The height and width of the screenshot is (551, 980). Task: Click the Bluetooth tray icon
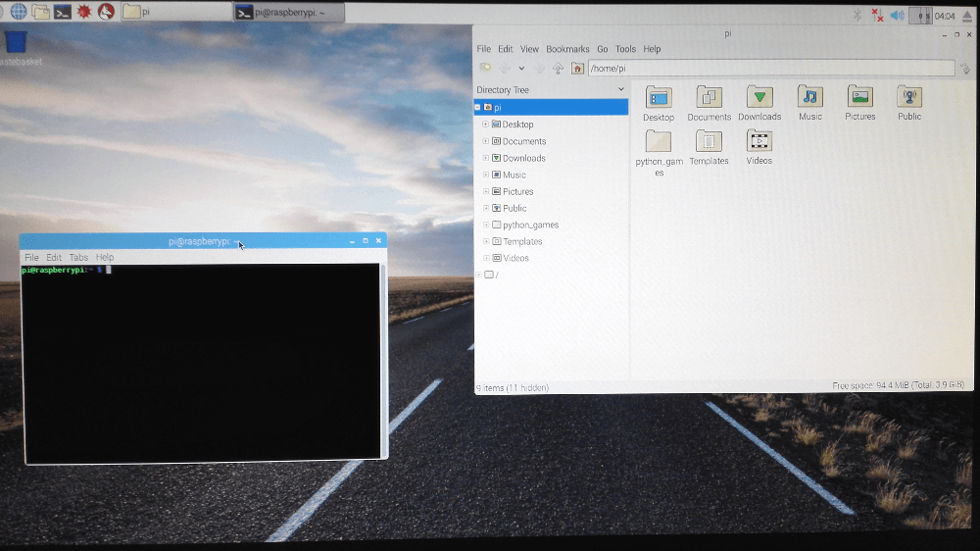856,15
